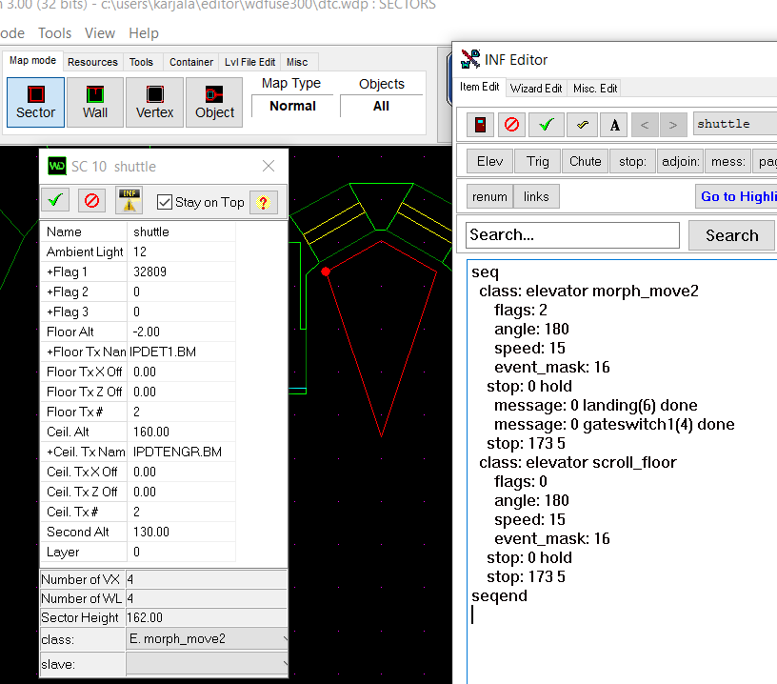
Task: Switch to Resources tab
Action: click(92, 62)
